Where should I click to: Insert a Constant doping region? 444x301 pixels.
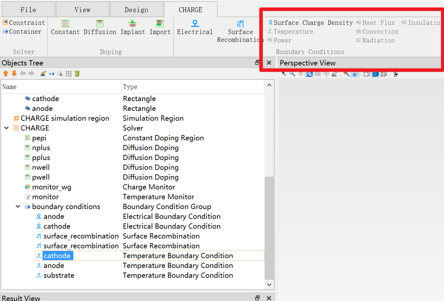pyautogui.click(x=65, y=27)
